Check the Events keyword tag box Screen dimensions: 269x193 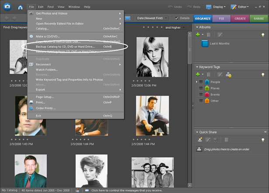201,94
